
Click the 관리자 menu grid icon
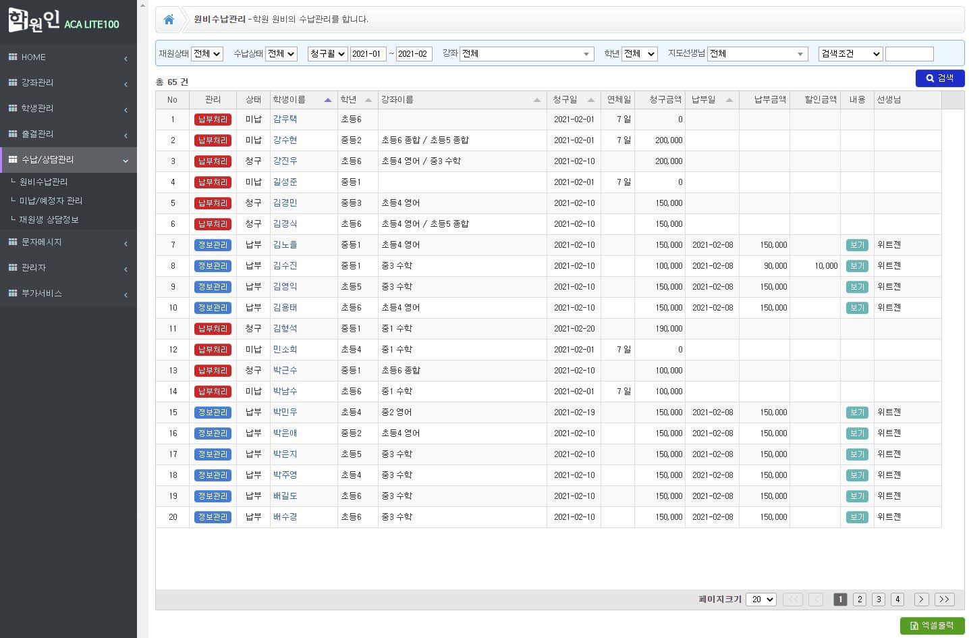13,267
